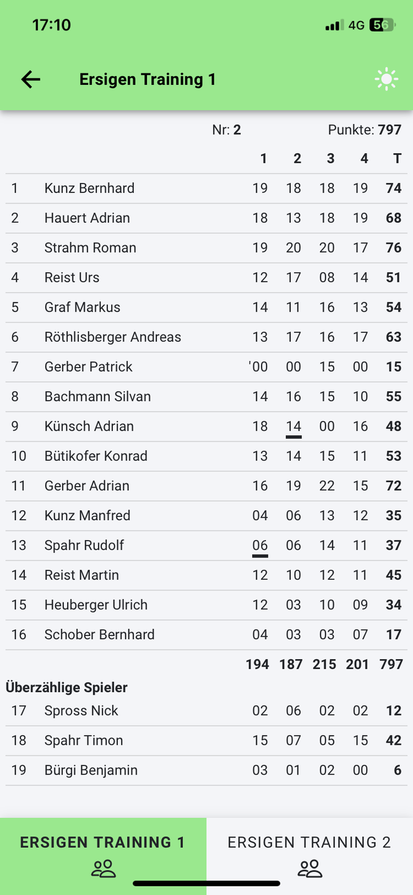The width and height of the screenshot is (413, 895).
Task: Tap the battery indicator in status bar
Action: [382, 25]
